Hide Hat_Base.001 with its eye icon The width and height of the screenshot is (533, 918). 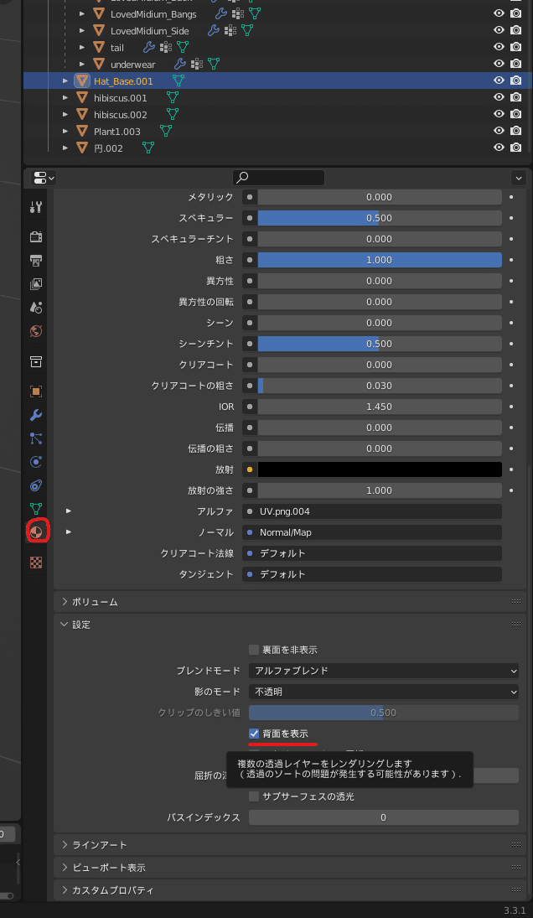point(499,80)
